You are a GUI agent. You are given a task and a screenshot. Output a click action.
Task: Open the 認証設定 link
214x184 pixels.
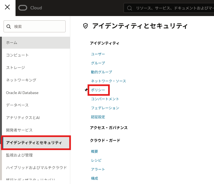coord(98,117)
